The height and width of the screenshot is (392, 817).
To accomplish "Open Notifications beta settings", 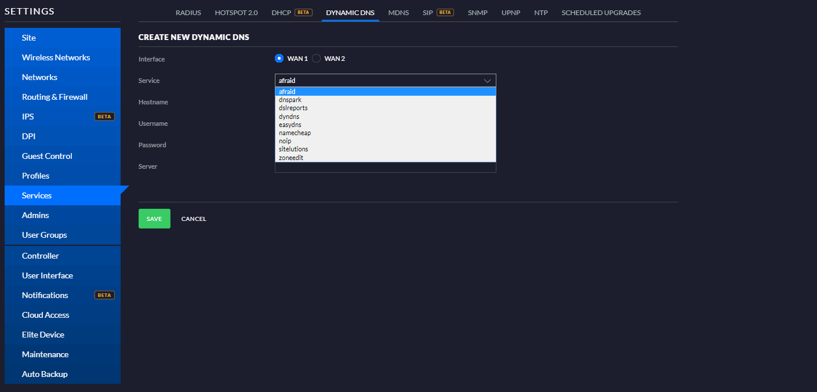I will (45, 295).
